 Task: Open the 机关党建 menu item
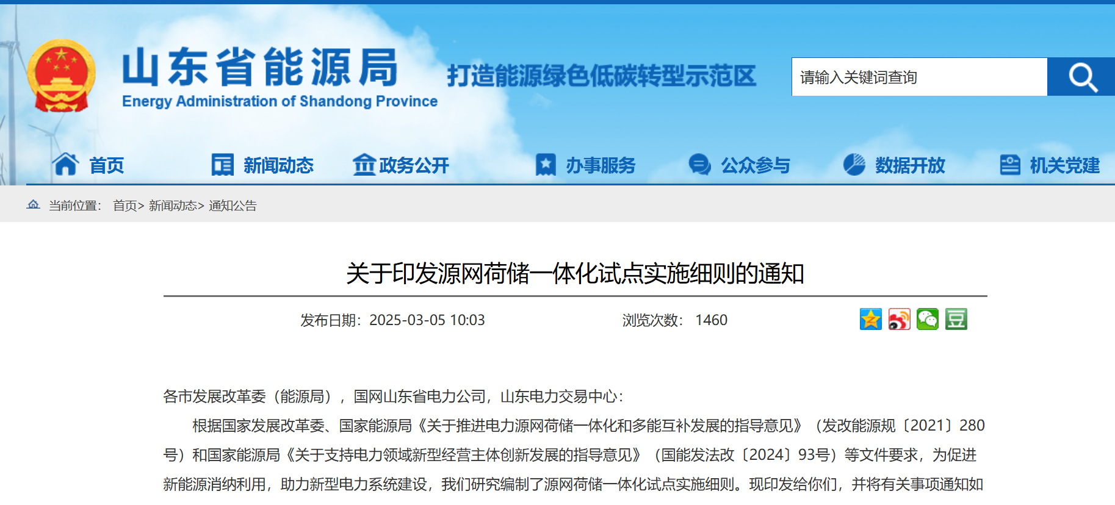point(1065,165)
